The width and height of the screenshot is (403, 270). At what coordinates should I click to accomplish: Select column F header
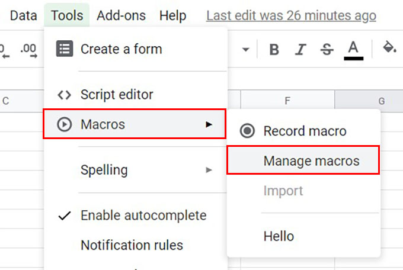pos(287,101)
